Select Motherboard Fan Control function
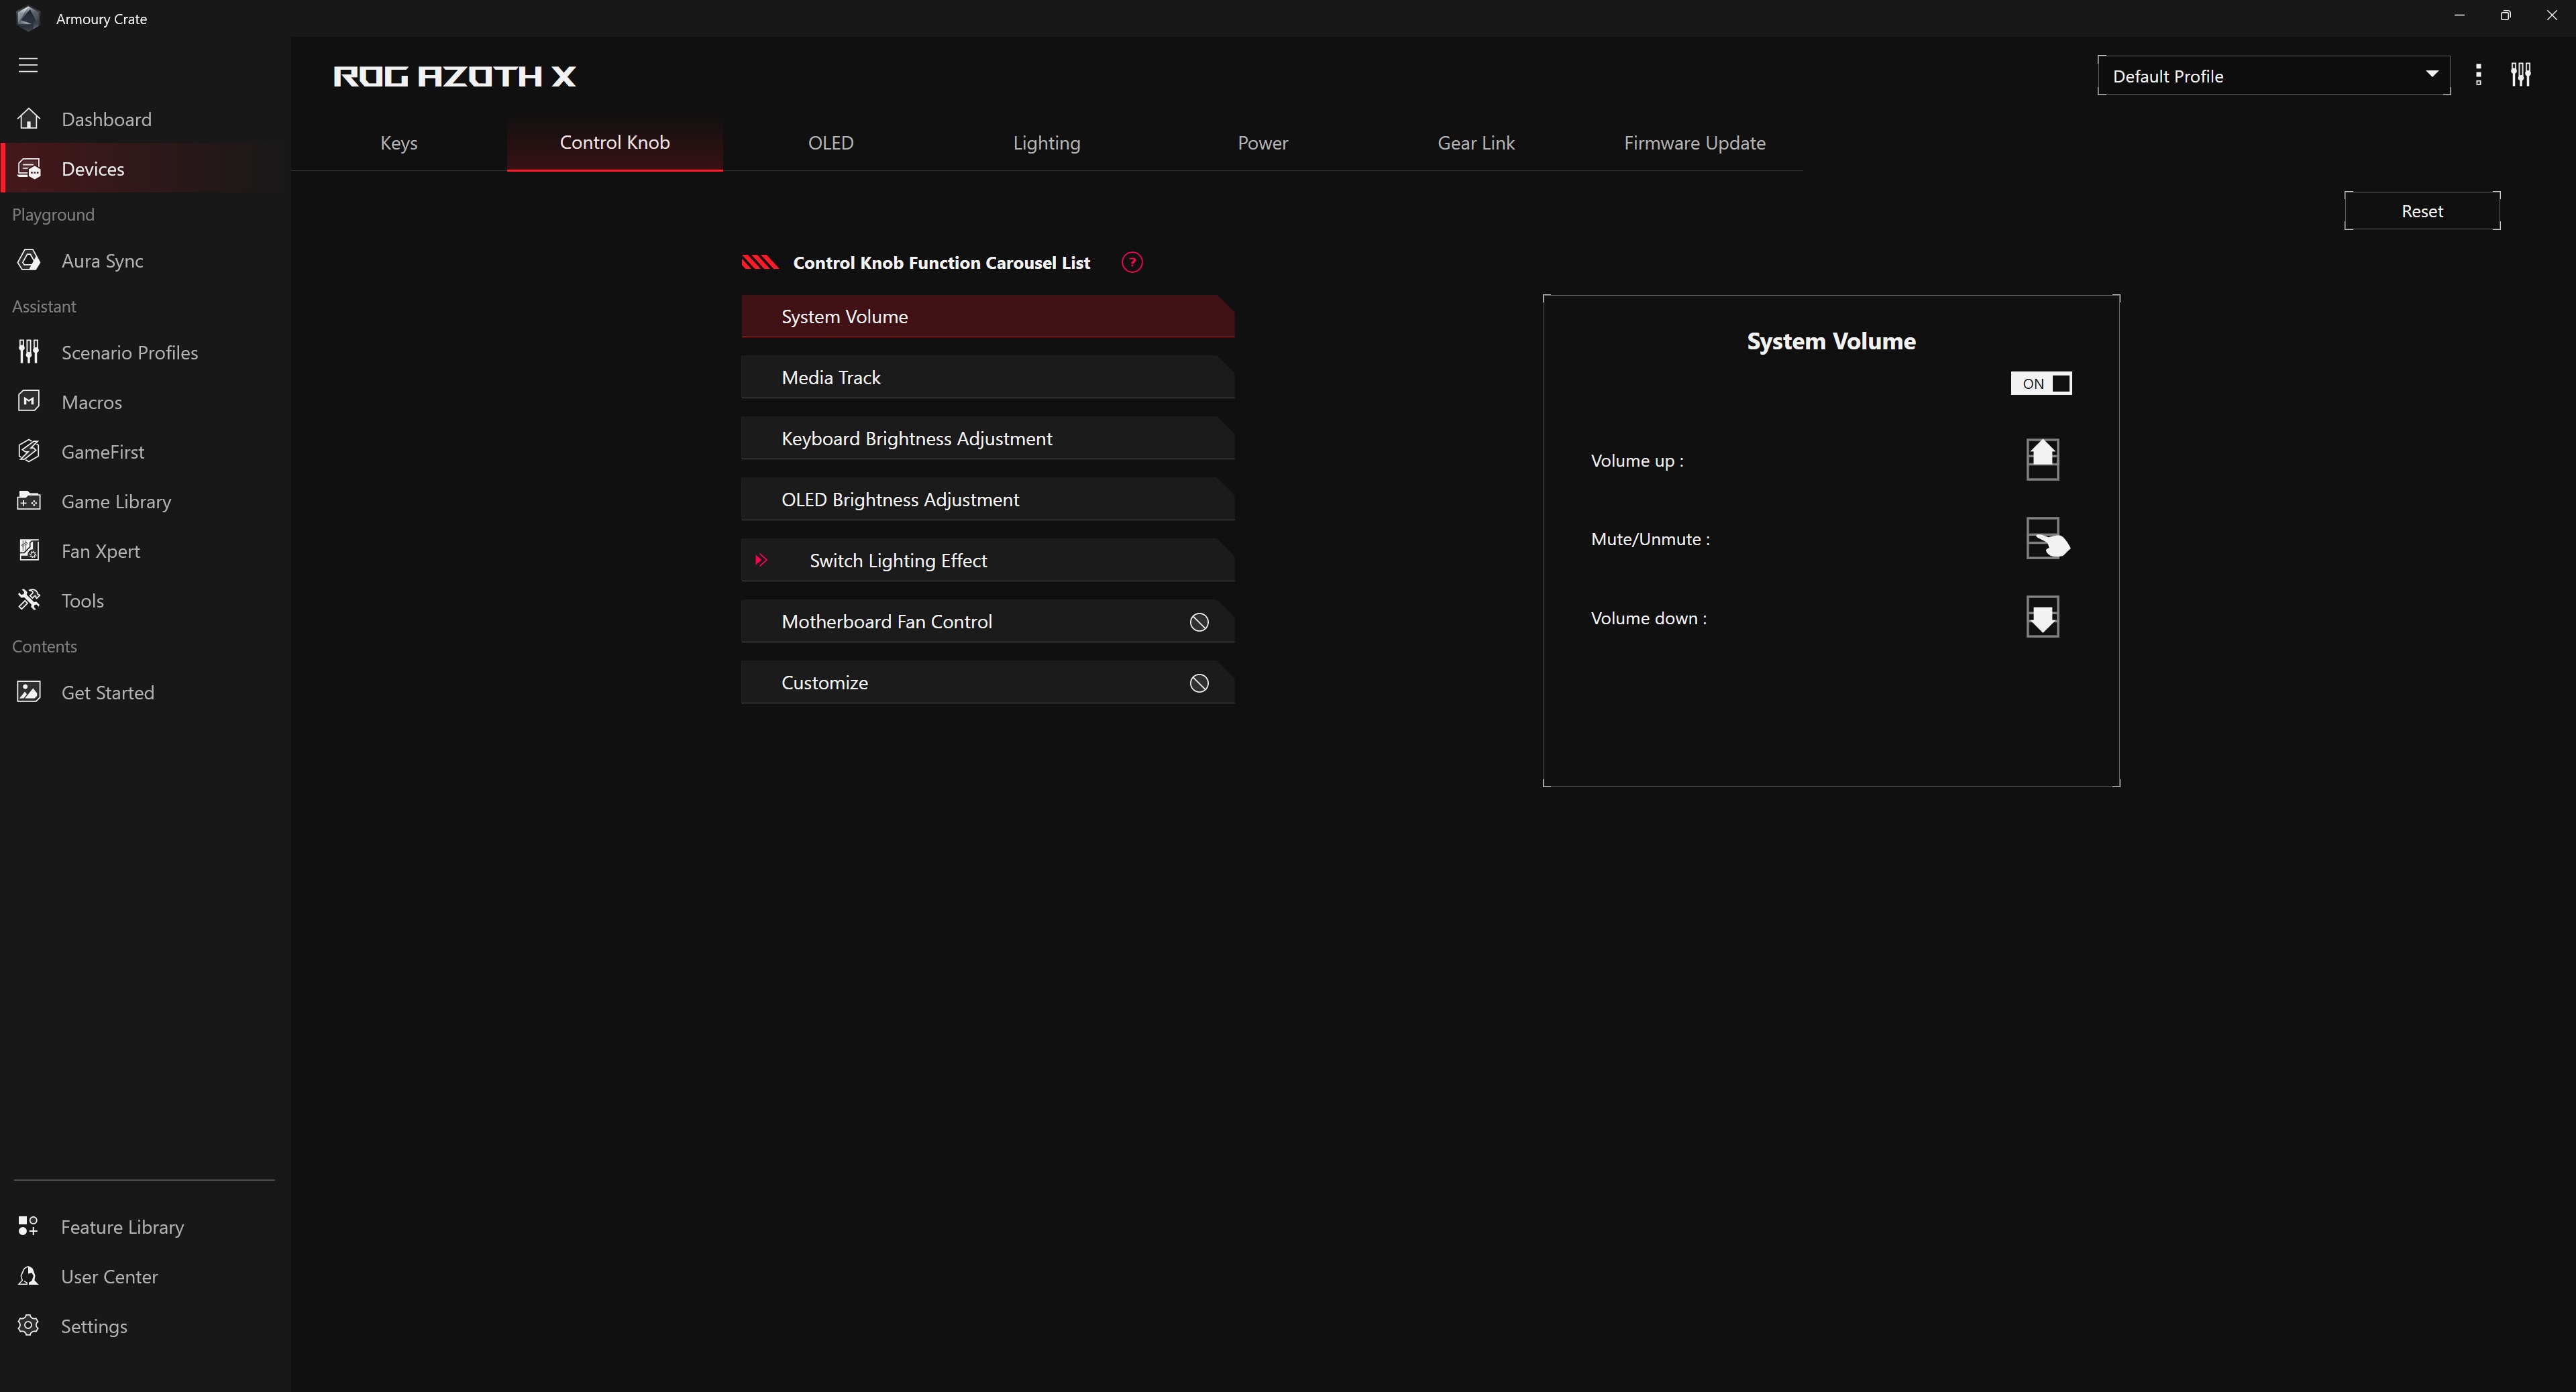The height and width of the screenshot is (1392, 2576). pos(988,622)
